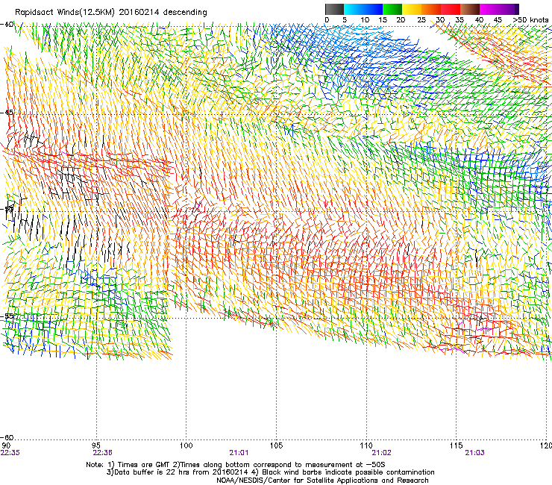Click the blue 10-15 knots legend swatch

pyautogui.click(x=373, y=9)
